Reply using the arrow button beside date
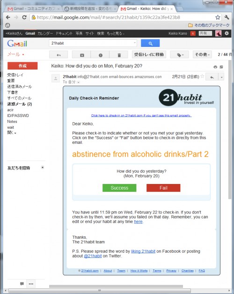 point(212,77)
